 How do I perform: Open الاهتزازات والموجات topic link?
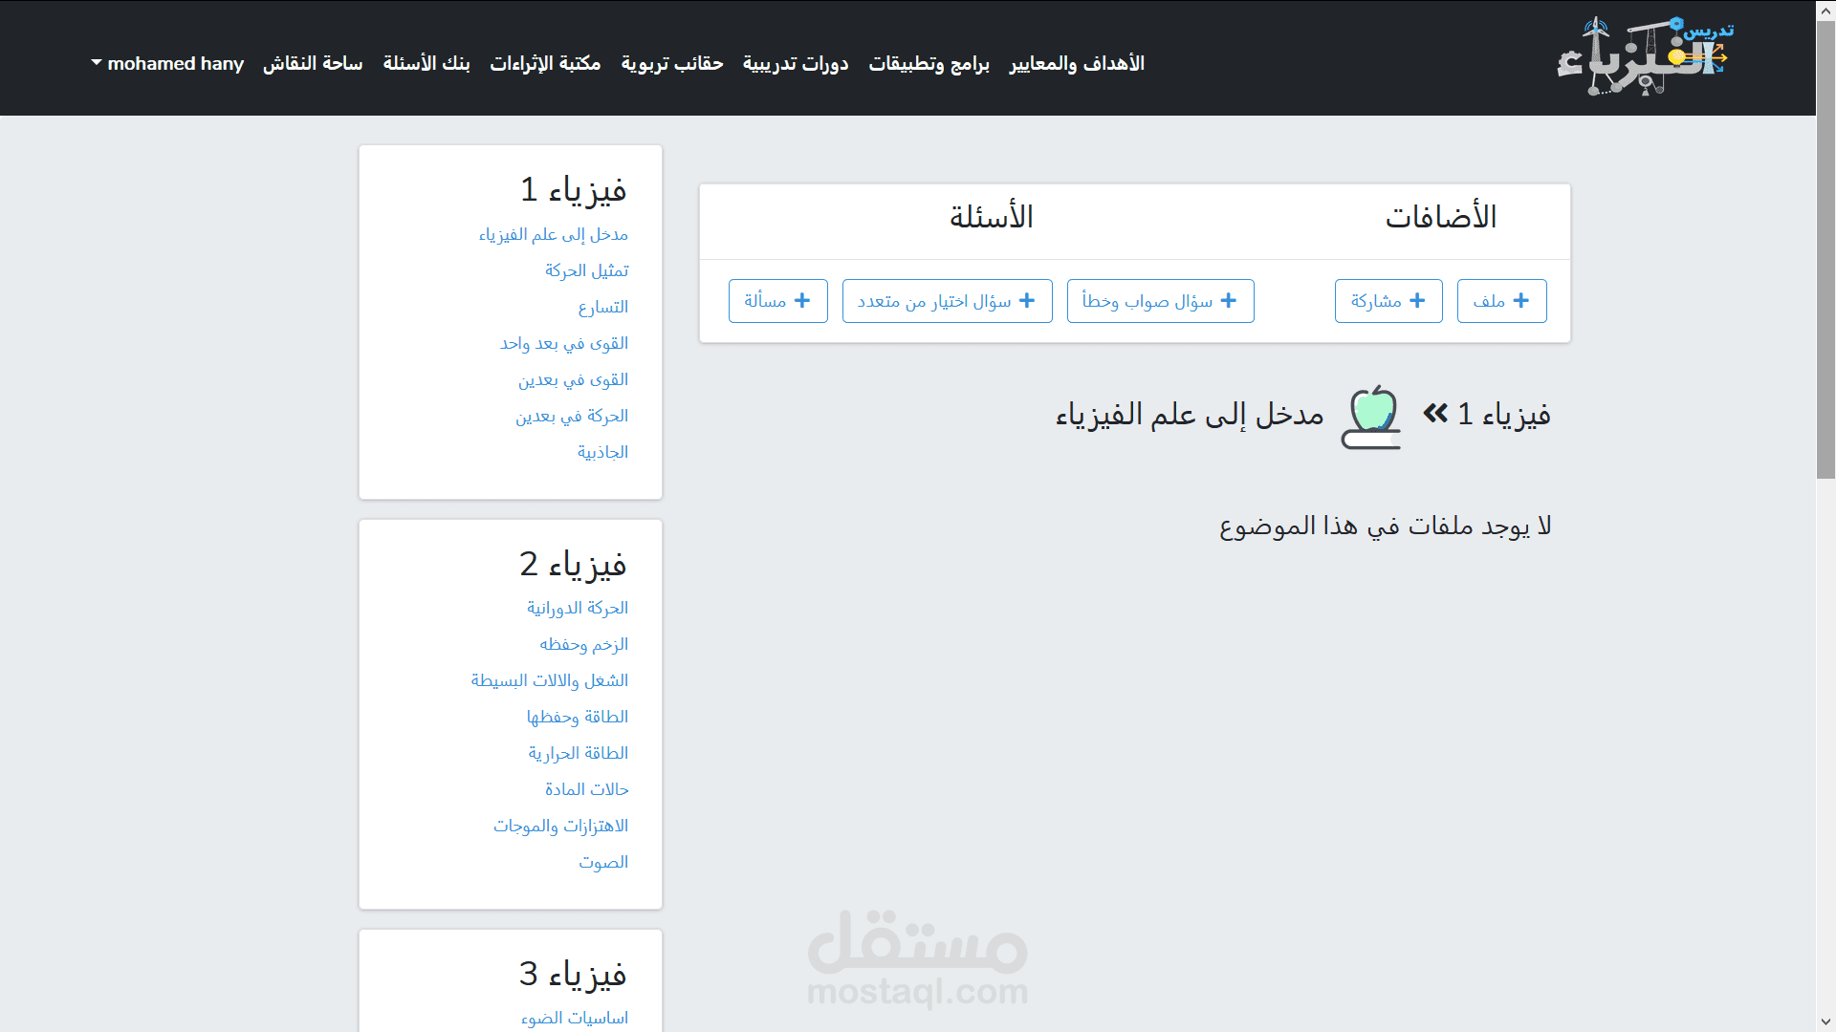(560, 826)
